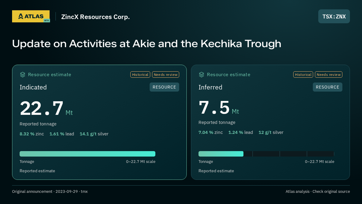Click the 0–22.7 Mt scale label in the Inferred card
This screenshot has height=204, width=362.
tap(319, 162)
